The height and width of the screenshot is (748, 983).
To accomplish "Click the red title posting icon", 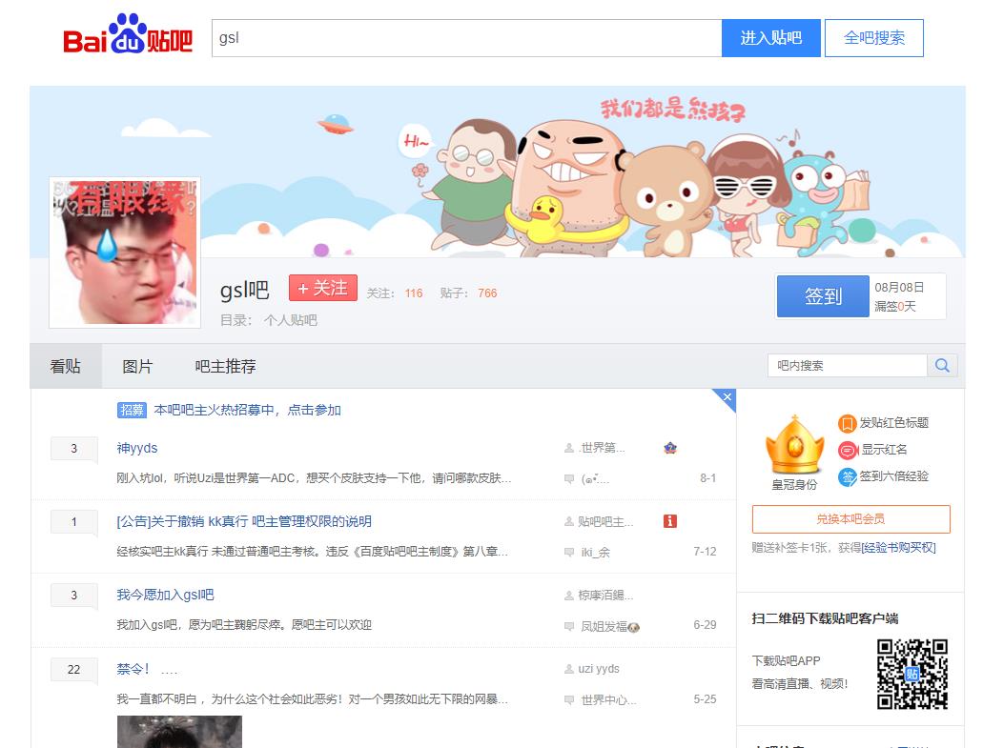I will click(847, 423).
